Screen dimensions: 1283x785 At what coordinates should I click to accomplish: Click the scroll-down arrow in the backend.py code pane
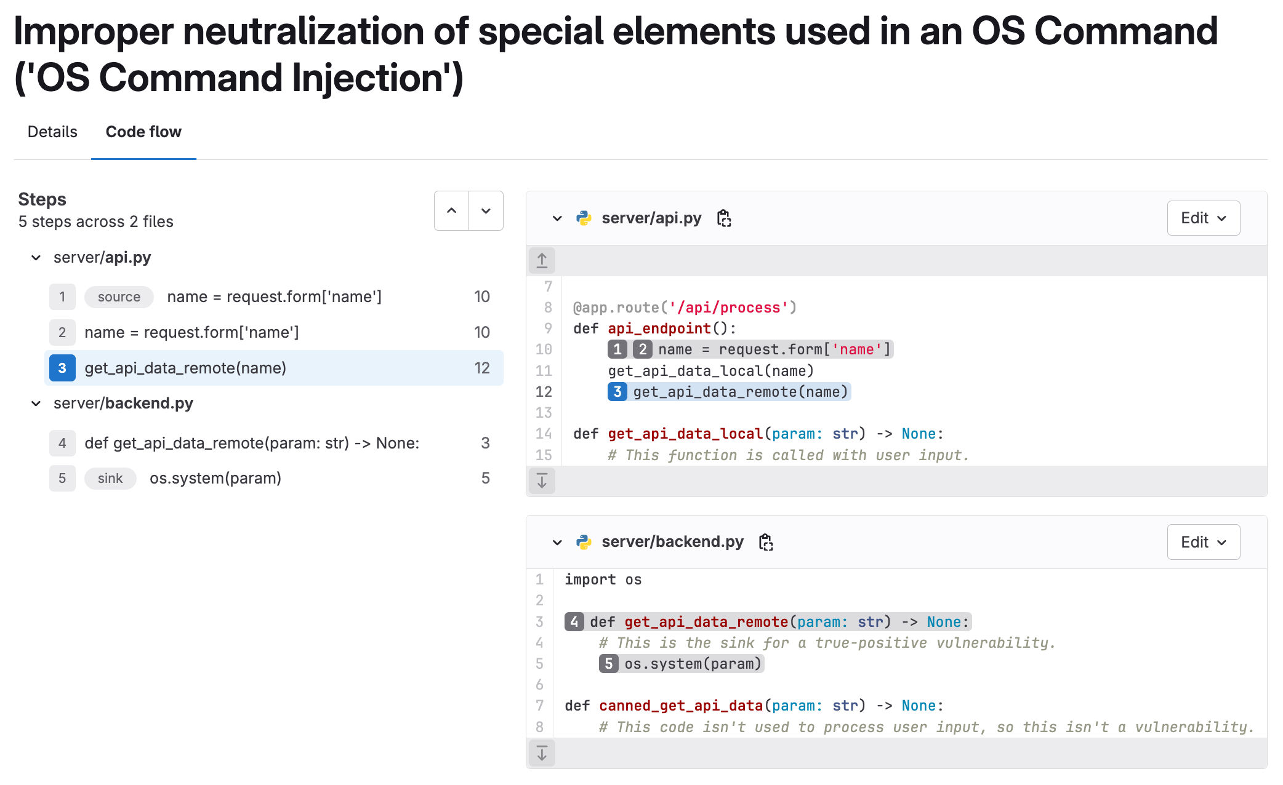[542, 753]
